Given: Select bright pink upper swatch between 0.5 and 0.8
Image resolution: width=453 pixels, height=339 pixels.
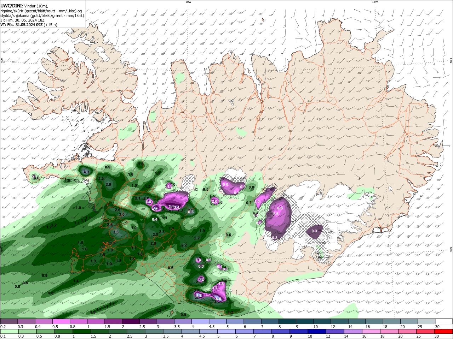Looking at the screenshot, I should tap(61, 321).
